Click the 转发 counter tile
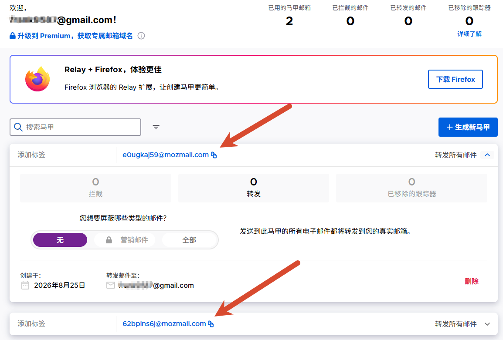Image resolution: width=503 pixels, height=340 pixels. [253, 188]
